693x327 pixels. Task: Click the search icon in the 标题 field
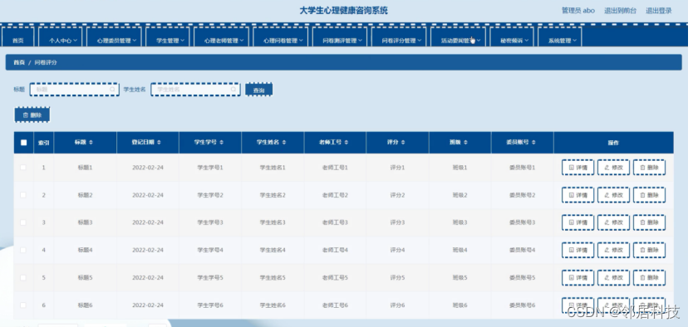pyautogui.click(x=112, y=90)
